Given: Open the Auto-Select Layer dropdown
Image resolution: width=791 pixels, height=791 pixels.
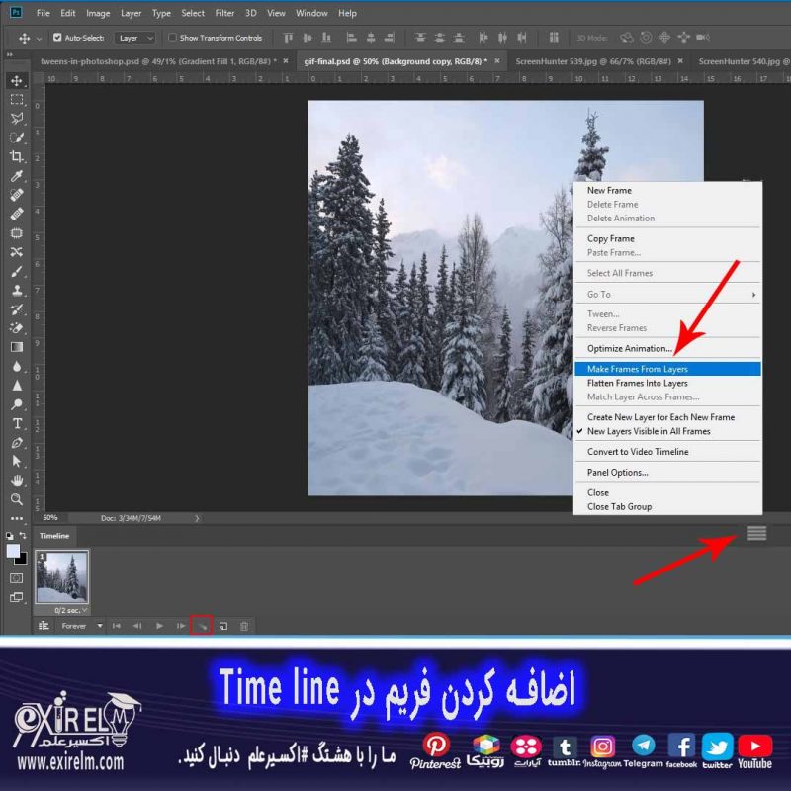Looking at the screenshot, I should (135, 38).
